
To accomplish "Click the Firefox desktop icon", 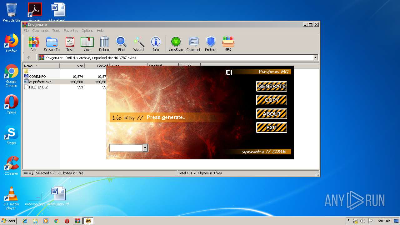I will 11,43.
